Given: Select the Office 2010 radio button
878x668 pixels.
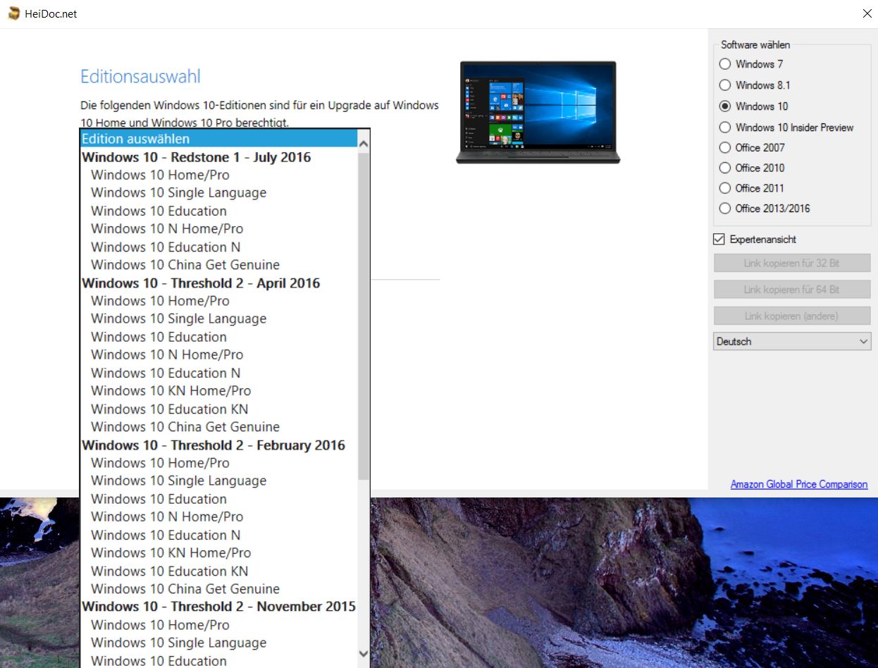Looking at the screenshot, I should tap(724, 168).
